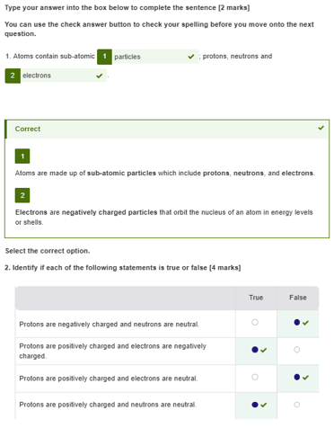Image resolution: width=334 pixels, height=428 pixels.
Task: Select True for protons negatively charged, neutrons neutral
Action: point(255,322)
